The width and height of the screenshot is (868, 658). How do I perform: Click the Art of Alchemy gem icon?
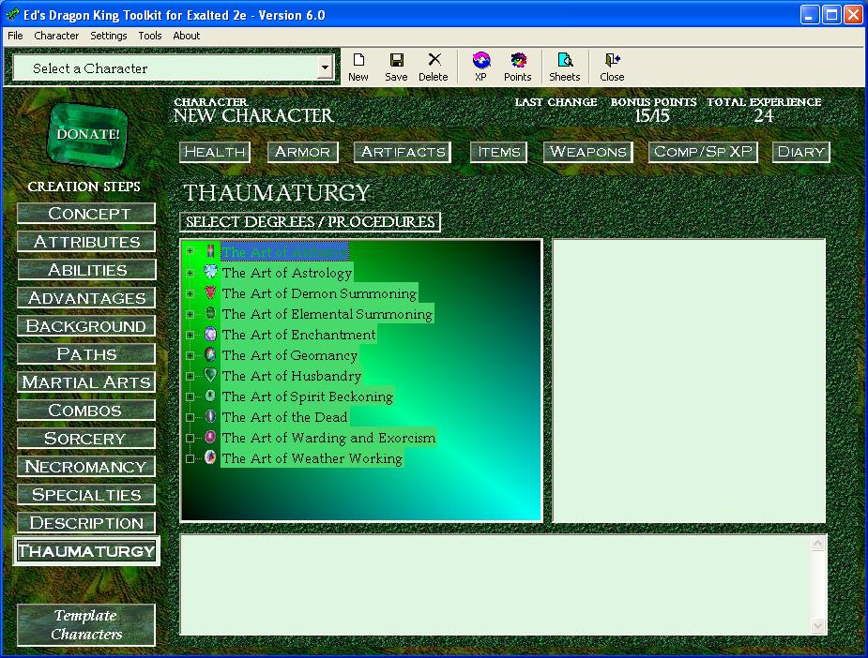[x=210, y=251]
